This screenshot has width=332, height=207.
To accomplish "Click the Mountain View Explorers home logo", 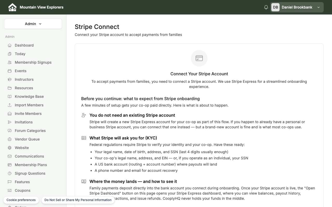I will [12, 7].
